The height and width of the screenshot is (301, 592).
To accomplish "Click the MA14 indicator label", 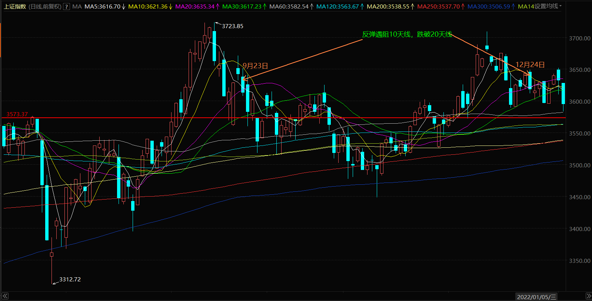I will 526,7.
